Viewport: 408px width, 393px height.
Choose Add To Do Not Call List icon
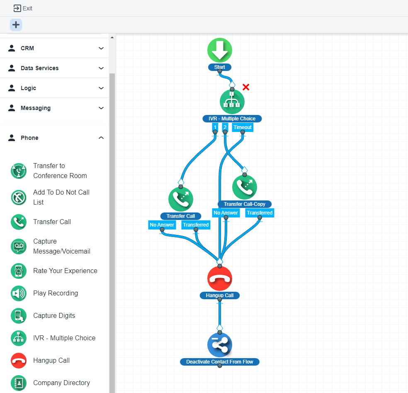19,197
